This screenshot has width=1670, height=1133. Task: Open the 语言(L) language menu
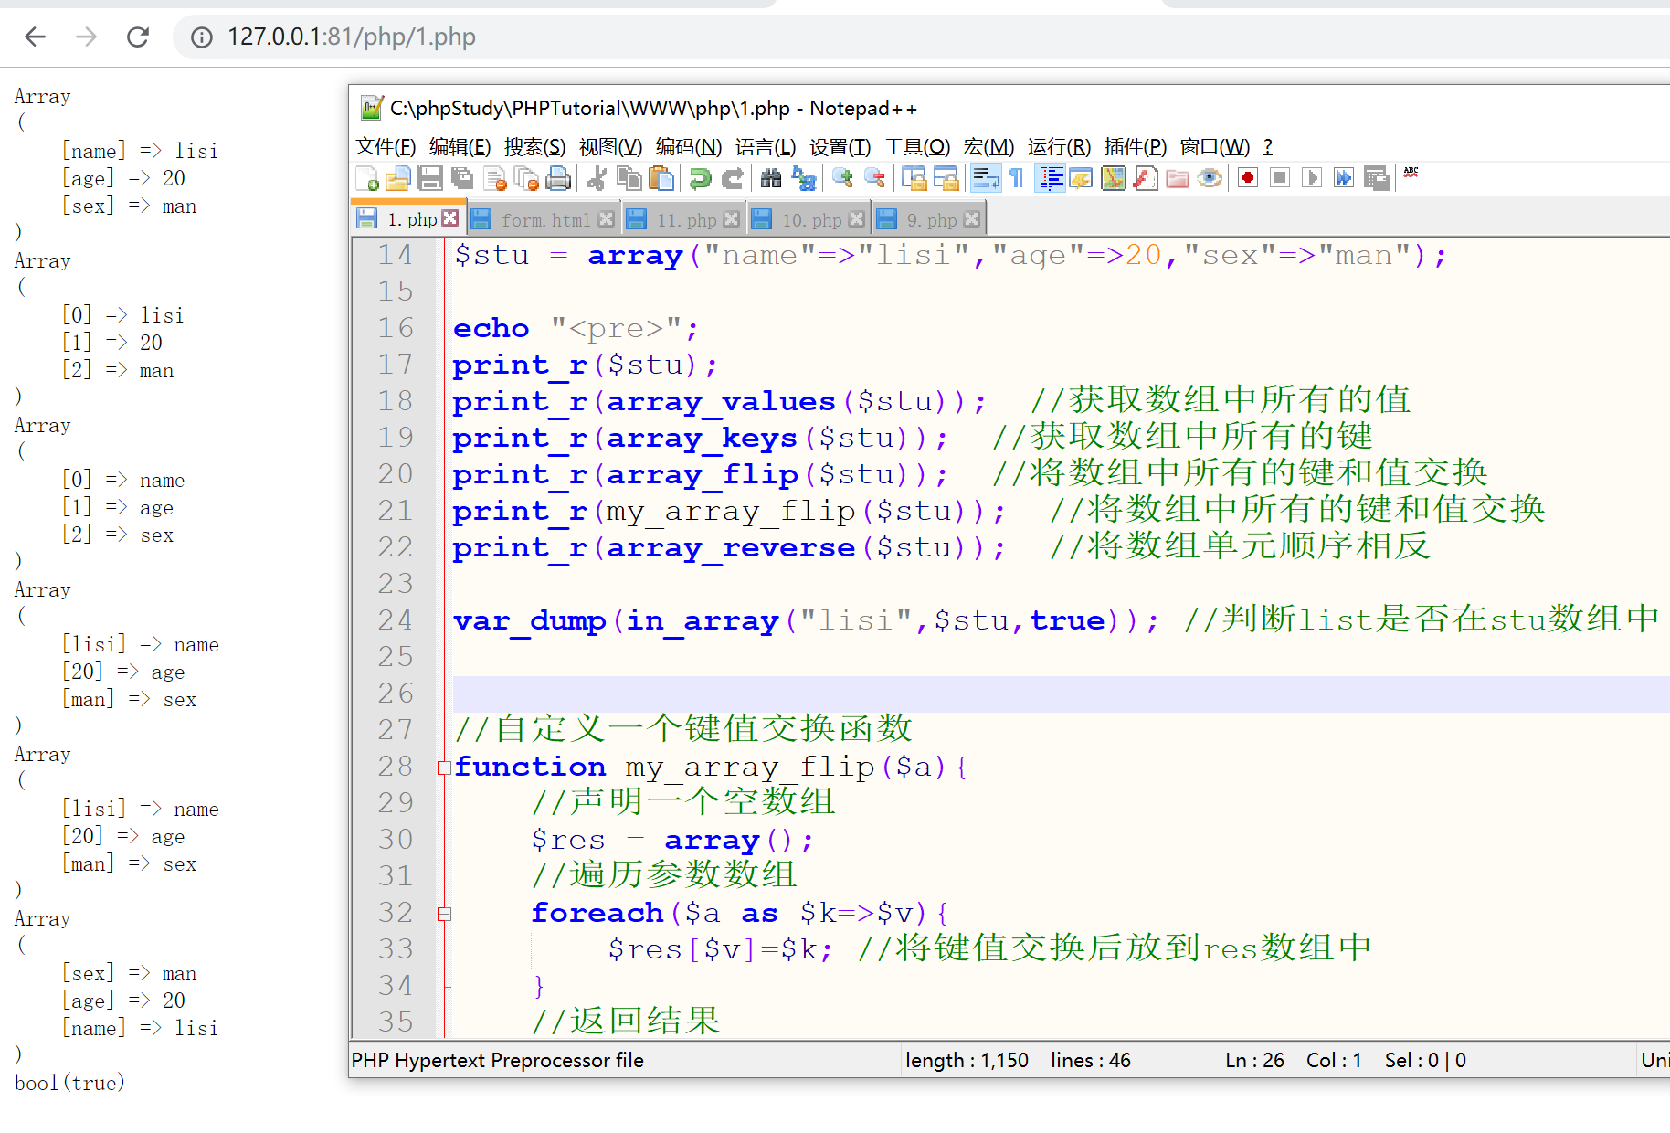click(x=765, y=147)
